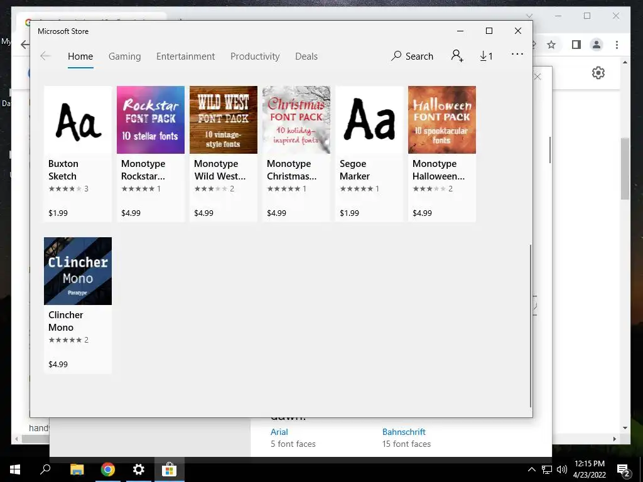Click the Monotype Rockstar title text
Screen dimensions: 643x482
[143, 169]
